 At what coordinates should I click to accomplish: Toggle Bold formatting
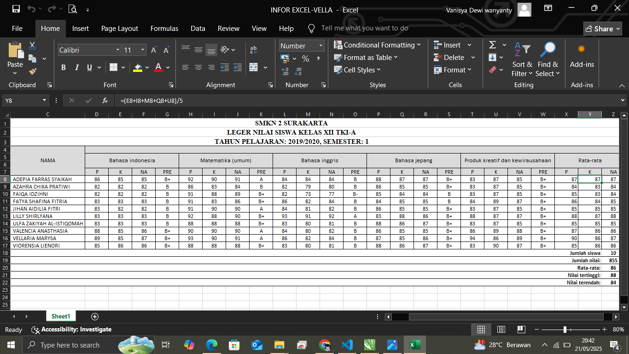[64, 67]
